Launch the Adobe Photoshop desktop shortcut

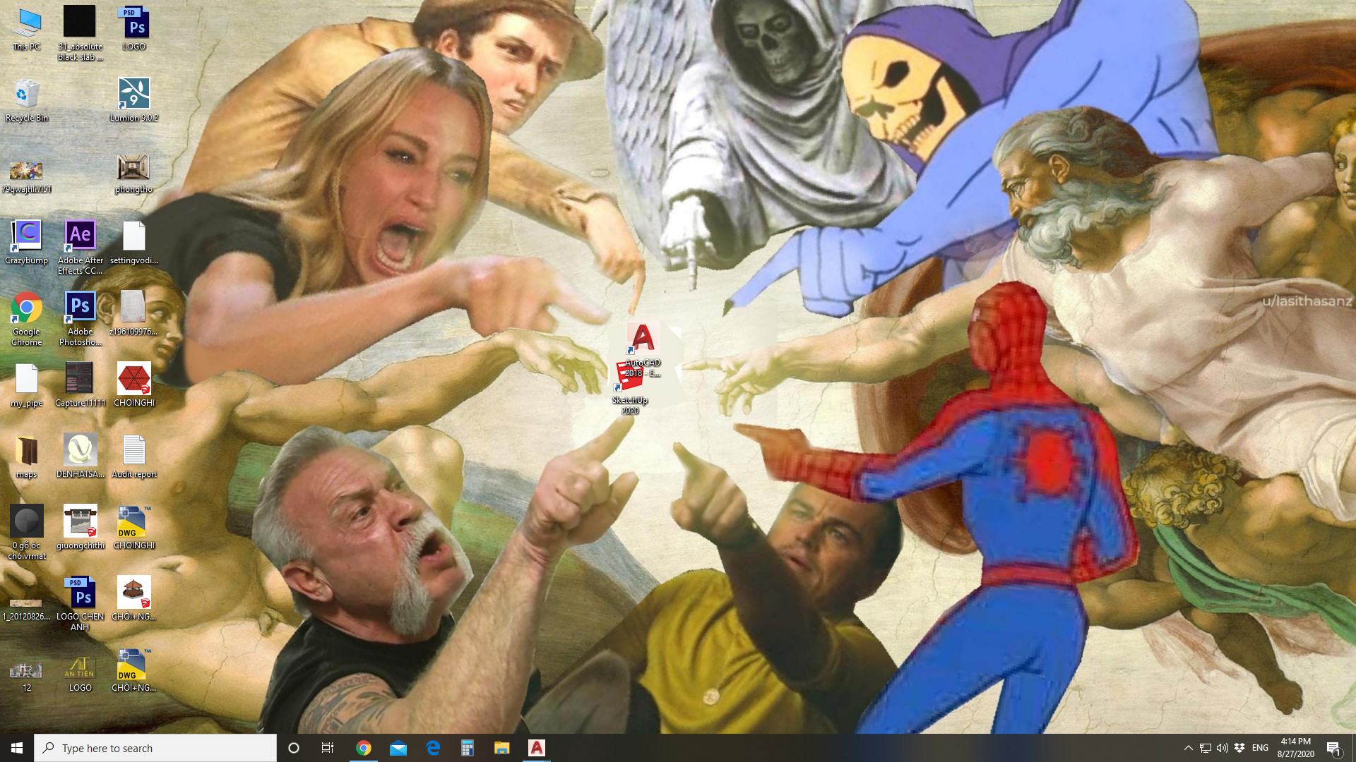coord(81,319)
